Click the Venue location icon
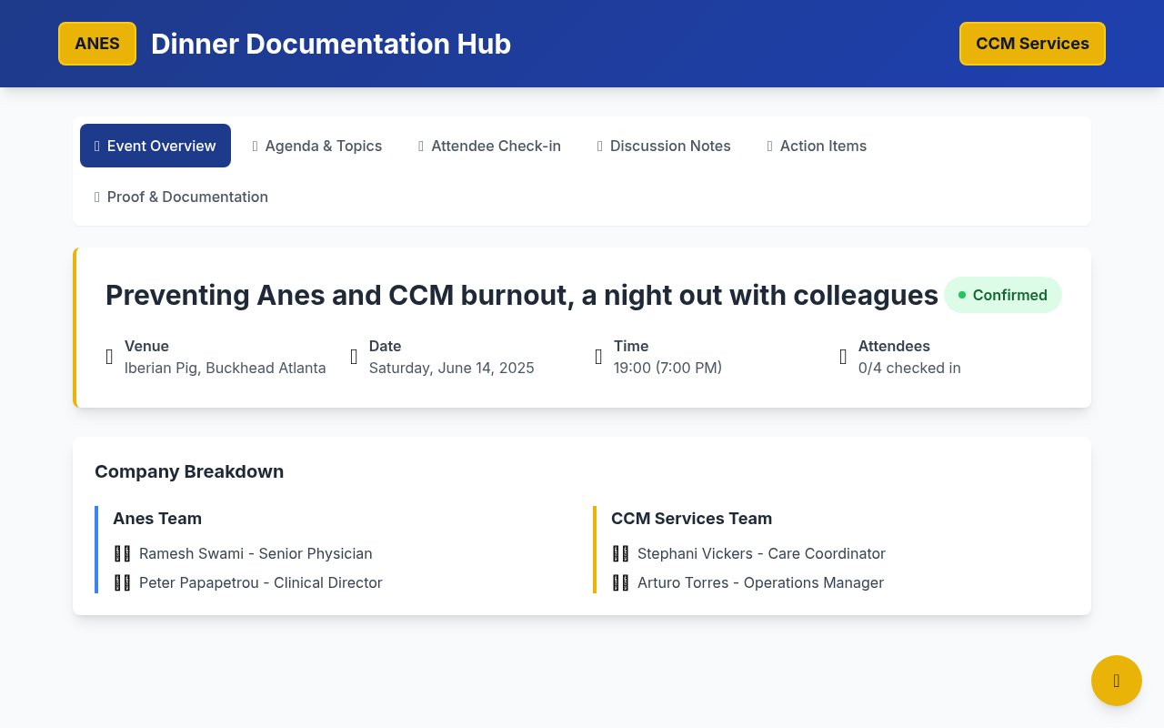 pyautogui.click(x=110, y=357)
